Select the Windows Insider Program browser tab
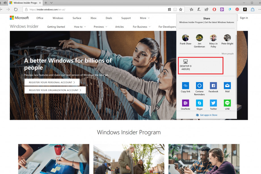 [24, 3]
